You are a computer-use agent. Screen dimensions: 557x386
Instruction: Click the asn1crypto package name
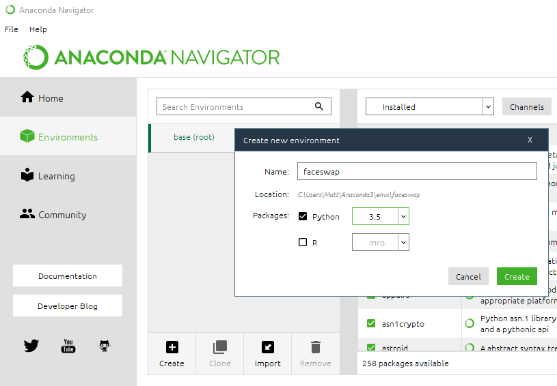pos(403,324)
